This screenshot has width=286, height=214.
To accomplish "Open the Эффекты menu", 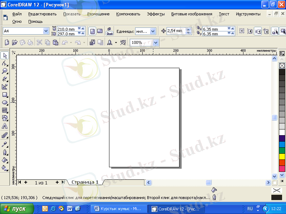I will tap(156, 14).
